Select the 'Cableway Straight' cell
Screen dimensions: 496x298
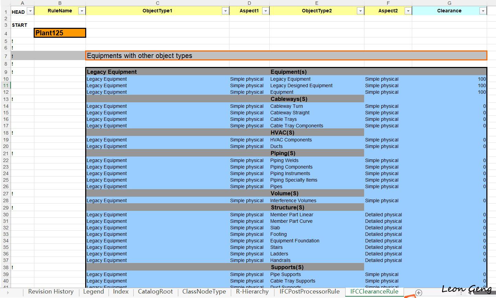(x=317, y=113)
